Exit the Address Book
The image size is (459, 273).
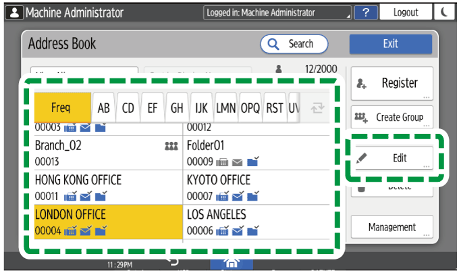click(x=391, y=44)
